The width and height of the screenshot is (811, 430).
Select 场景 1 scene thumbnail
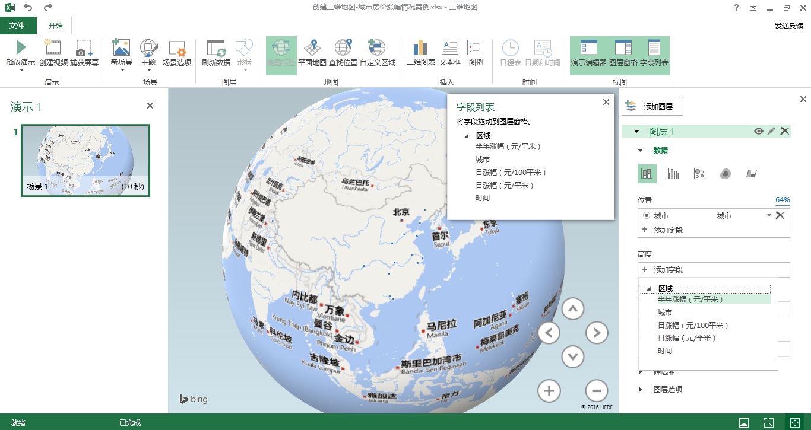click(x=85, y=160)
